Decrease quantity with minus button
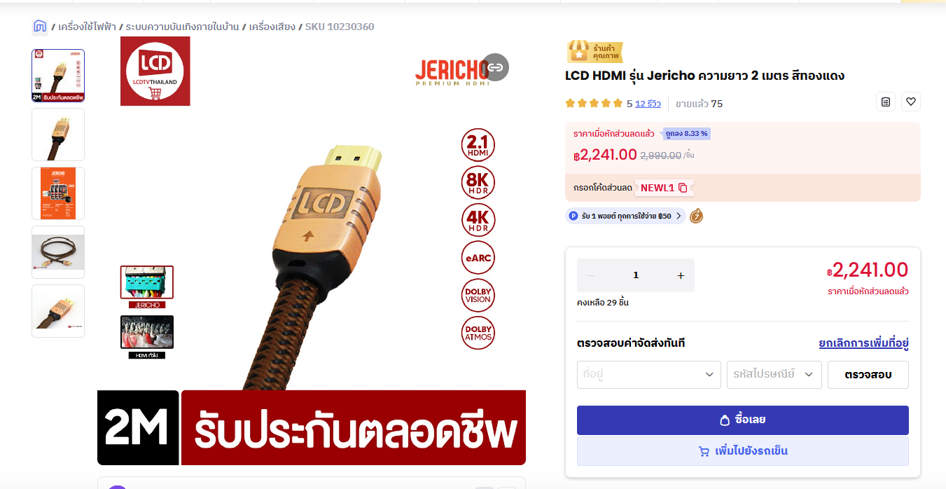Screen dimensions: 946x489 [591, 275]
